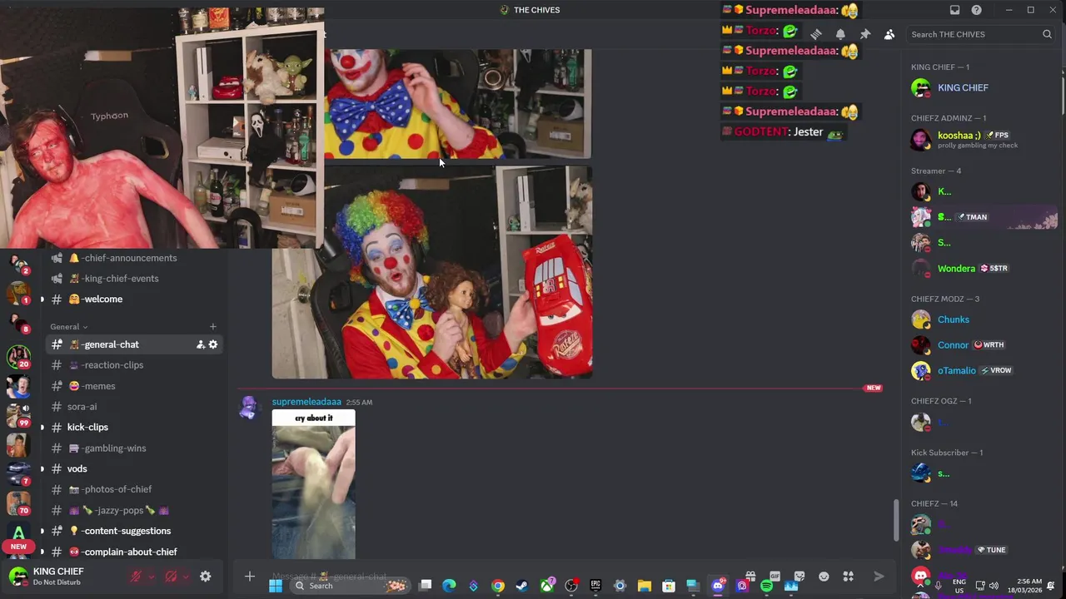Viewport: 1066px width, 599px height.
Task: Open the 'cry about it' GIF thumbnail
Action: (313, 484)
